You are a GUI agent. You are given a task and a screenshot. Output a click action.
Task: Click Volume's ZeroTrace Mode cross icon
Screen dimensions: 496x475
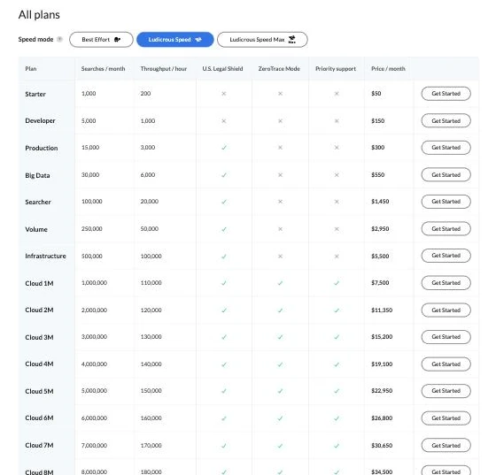280,229
